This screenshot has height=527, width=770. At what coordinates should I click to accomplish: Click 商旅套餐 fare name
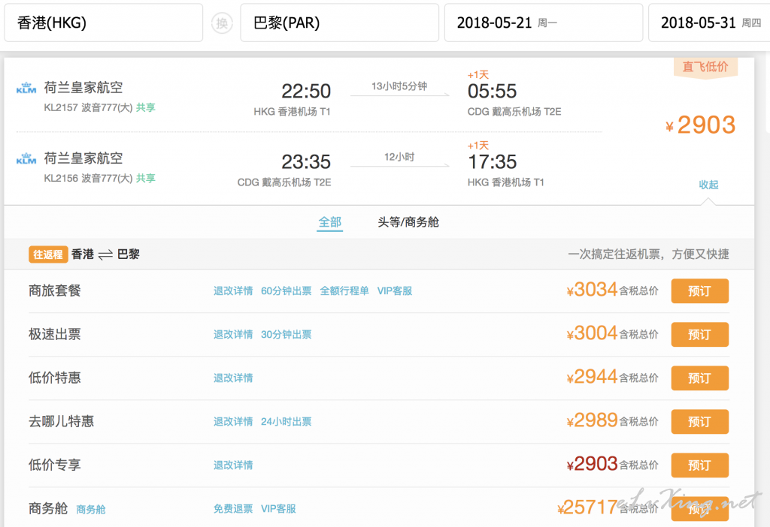coord(54,291)
